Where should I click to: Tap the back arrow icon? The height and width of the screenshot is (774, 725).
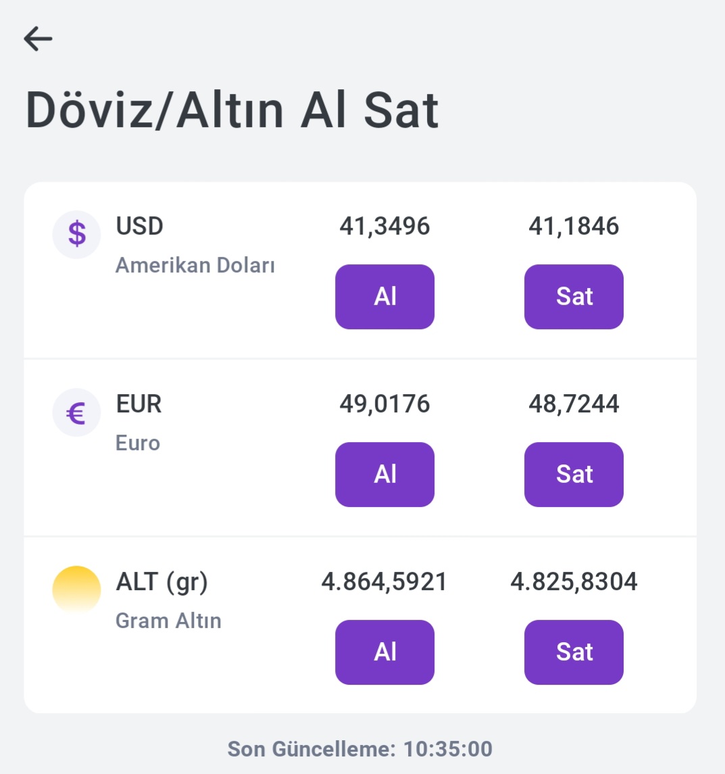click(38, 39)
